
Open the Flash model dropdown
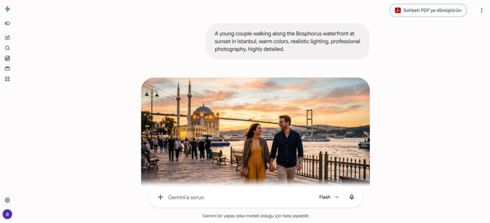tap(329, 197)
